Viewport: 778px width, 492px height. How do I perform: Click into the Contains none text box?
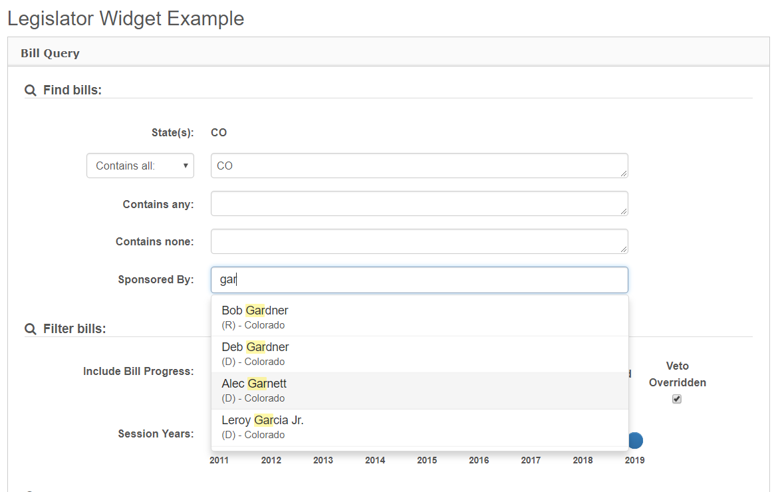point(419,242)
